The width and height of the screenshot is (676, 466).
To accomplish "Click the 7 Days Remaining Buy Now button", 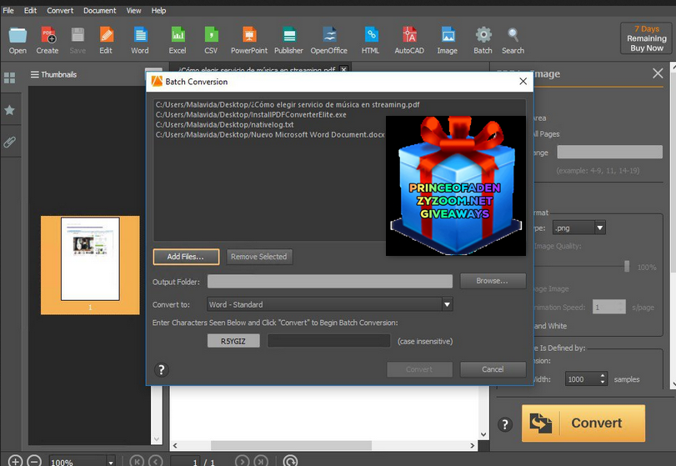I will (x=646, y=38).
